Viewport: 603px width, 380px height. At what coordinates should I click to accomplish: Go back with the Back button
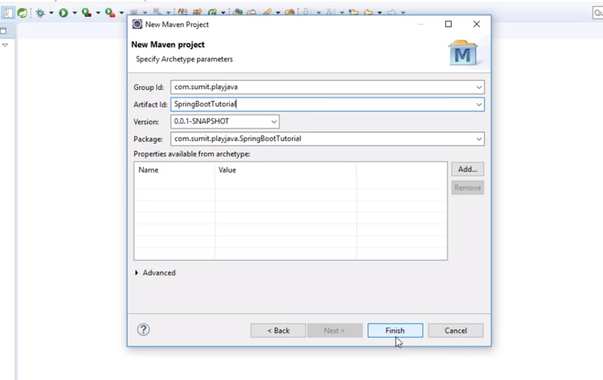pos(277,330)
